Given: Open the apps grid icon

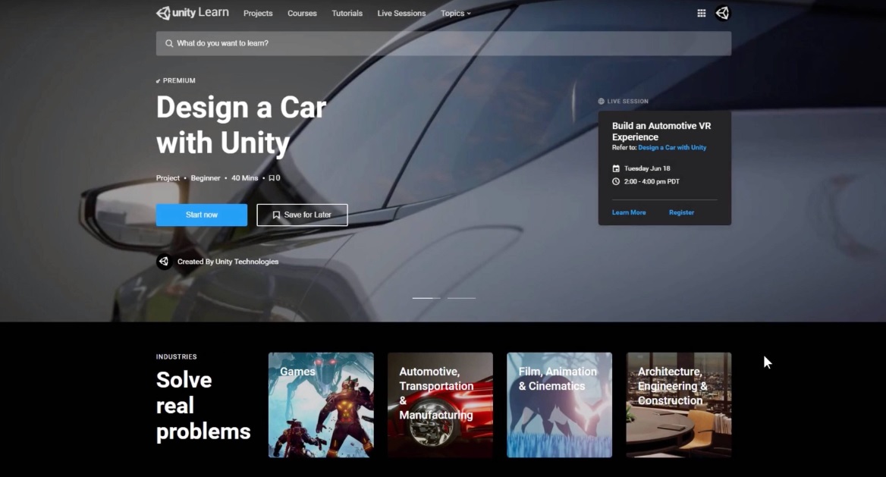Looking at the screenshot, I should (701, 13).
